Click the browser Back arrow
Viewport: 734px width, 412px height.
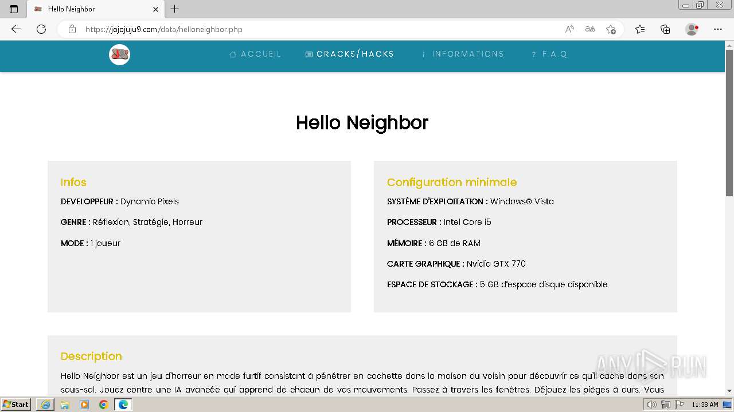point(16,29)
